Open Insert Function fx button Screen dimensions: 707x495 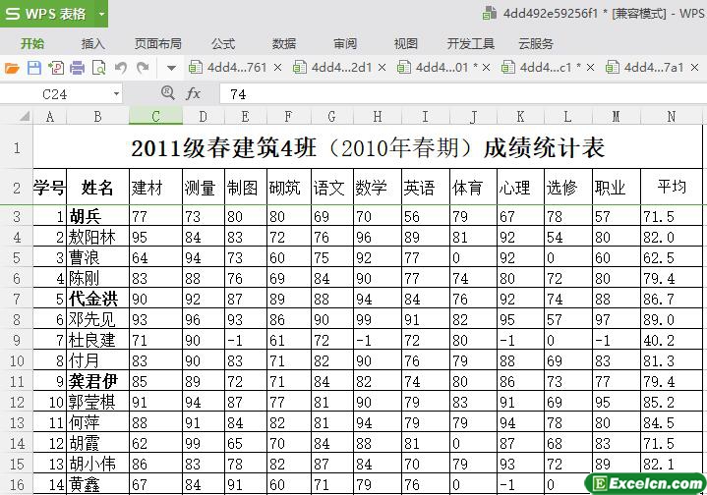point(193,93)
